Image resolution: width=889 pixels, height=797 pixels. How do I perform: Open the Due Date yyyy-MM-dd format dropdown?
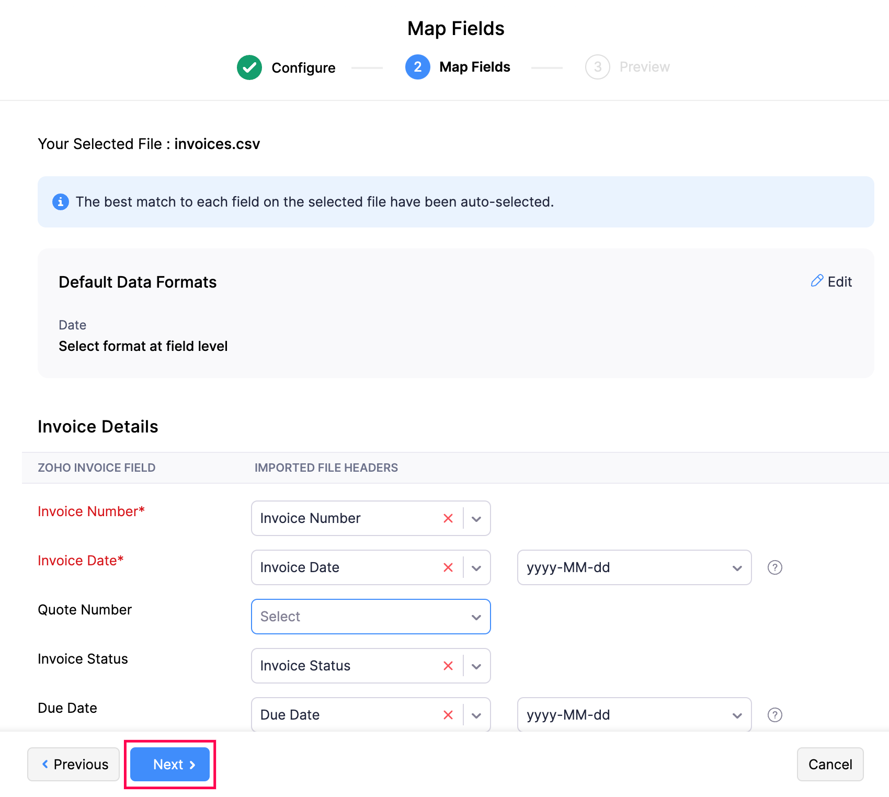click(737, 714)
